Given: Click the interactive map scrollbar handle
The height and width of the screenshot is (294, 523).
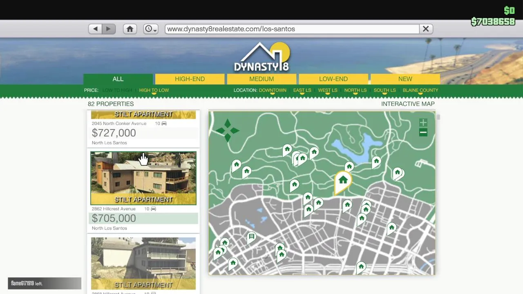Looking at the screenshot, I should click(x=438, y=117).
